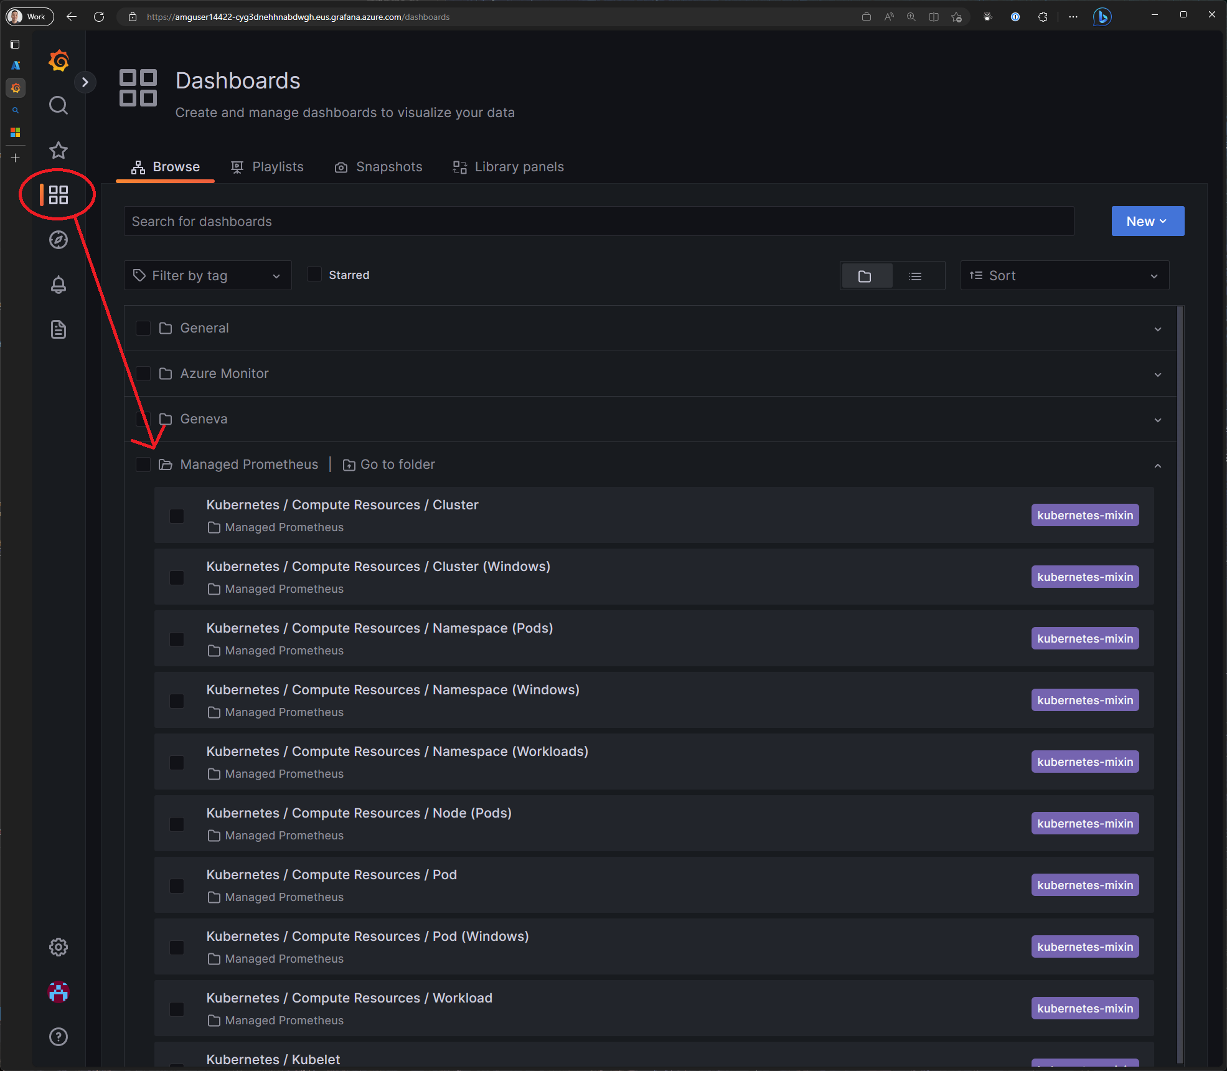Check Compute Resources / Cluster (Windows) checkbox

[x=177, y=578]
